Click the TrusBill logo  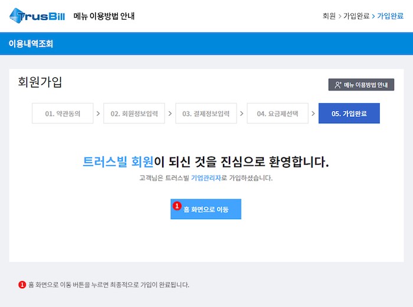37,15
